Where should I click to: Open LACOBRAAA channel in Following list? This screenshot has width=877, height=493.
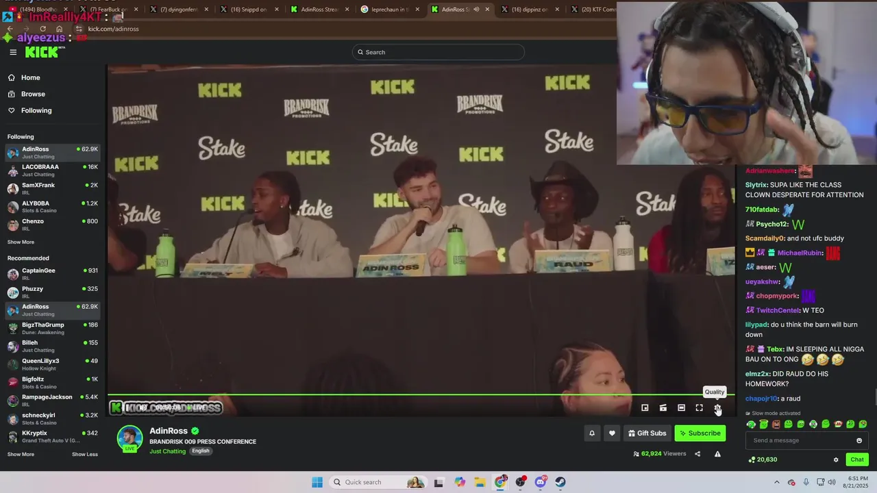(x=53, y=170)
